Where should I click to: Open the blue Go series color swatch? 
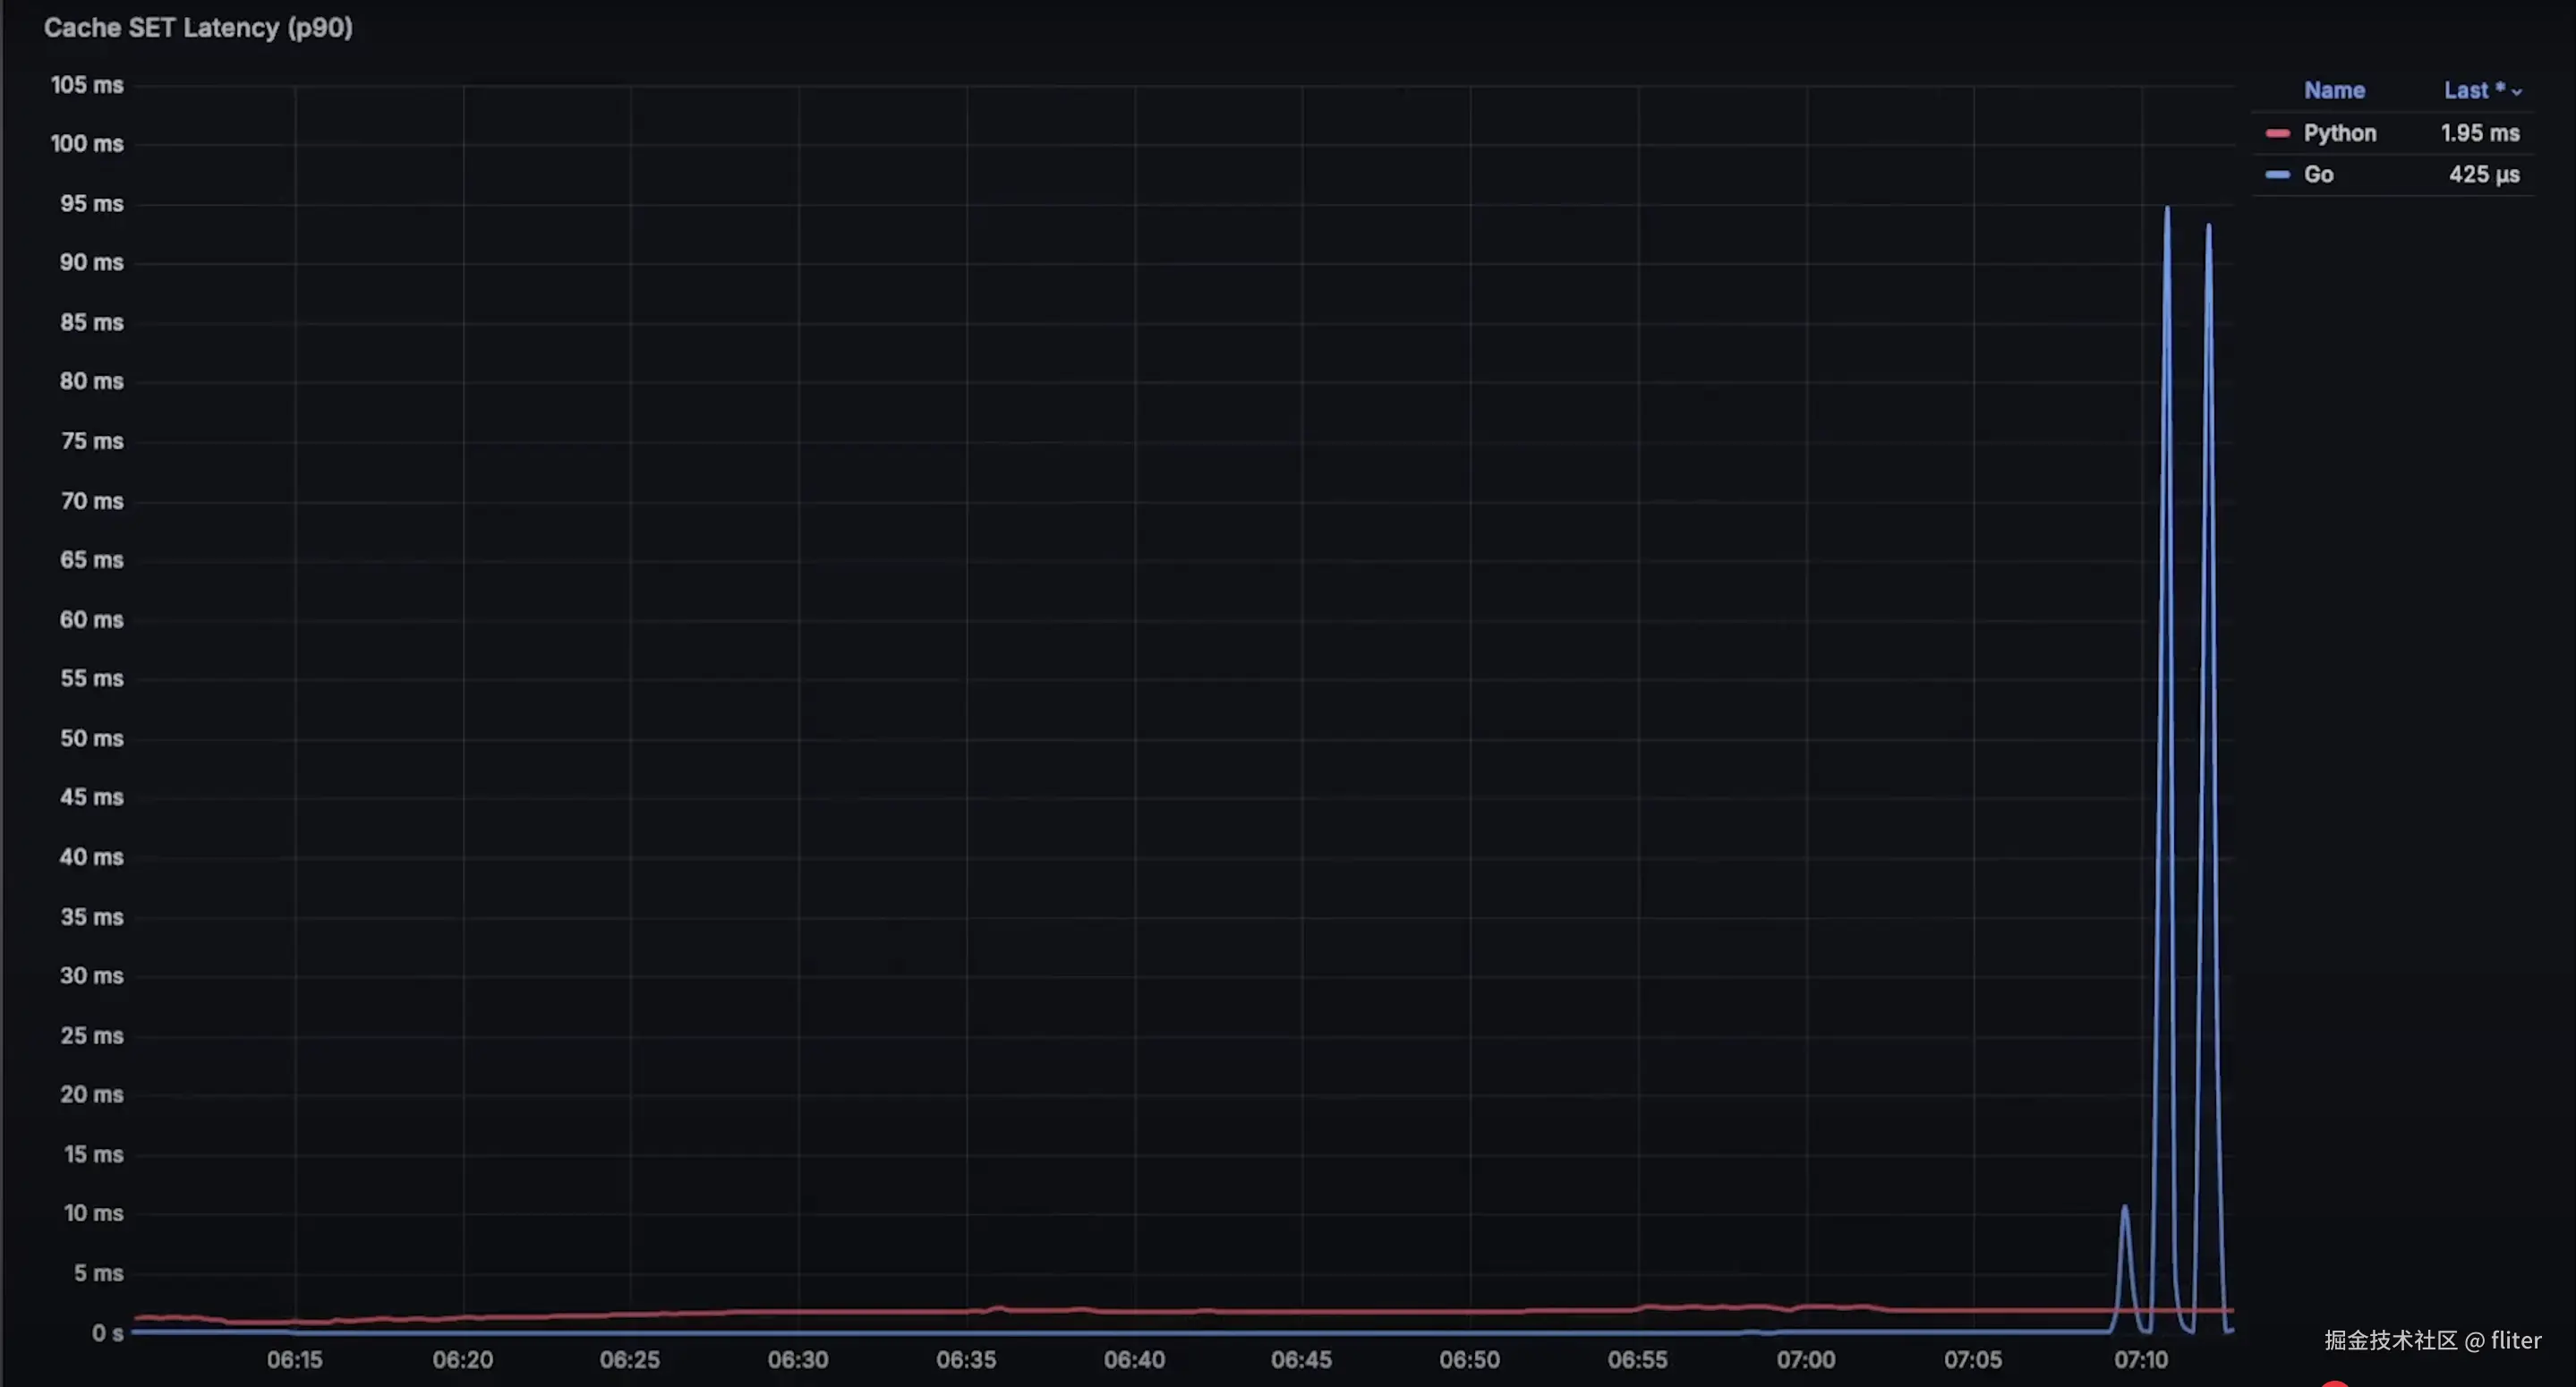[2277, 174]
